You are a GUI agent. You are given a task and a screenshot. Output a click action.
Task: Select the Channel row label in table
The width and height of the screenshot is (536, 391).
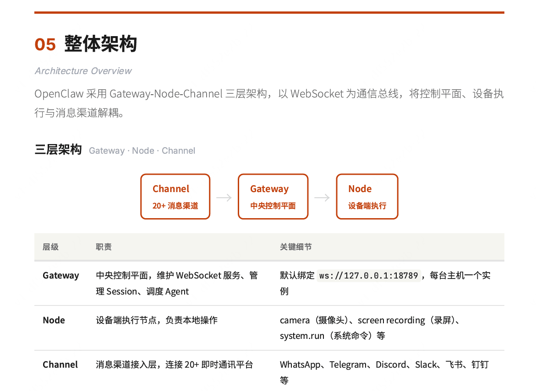coord(60,364)
